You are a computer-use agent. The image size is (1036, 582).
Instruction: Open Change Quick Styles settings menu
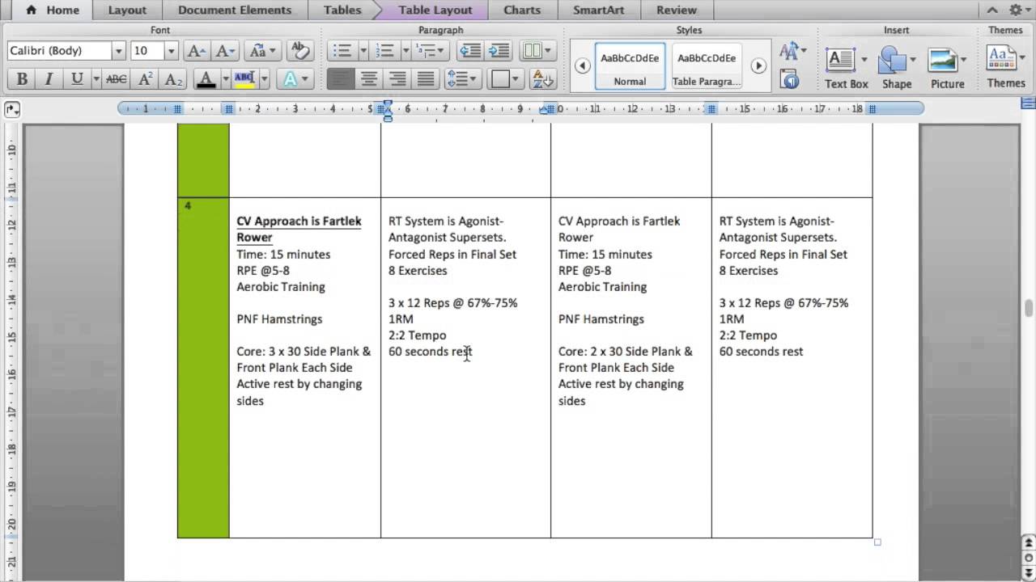[x=792, y=51]
